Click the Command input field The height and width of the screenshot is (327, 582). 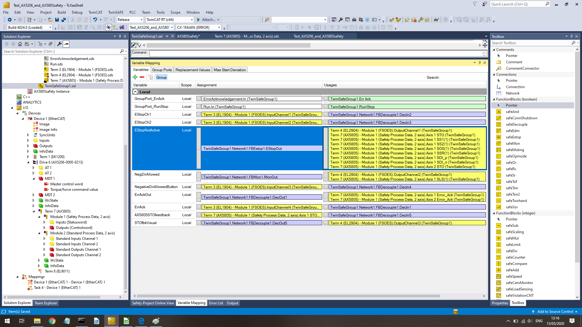pyautogui.click(x=315, y=53)
